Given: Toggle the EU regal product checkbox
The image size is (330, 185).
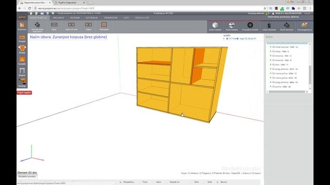Looking at the screenshot, I should click(x=227, y=39).
